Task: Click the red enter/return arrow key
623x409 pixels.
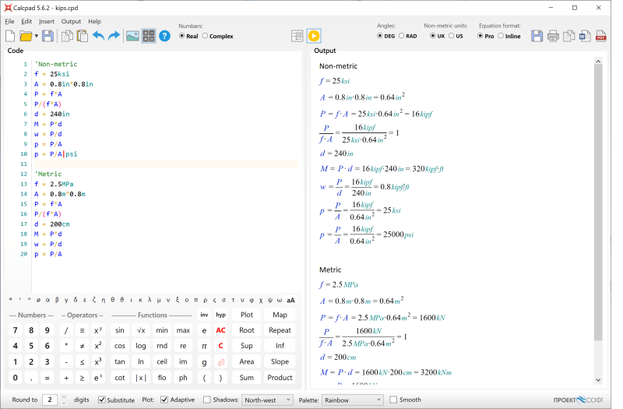Action: point(220,361)
